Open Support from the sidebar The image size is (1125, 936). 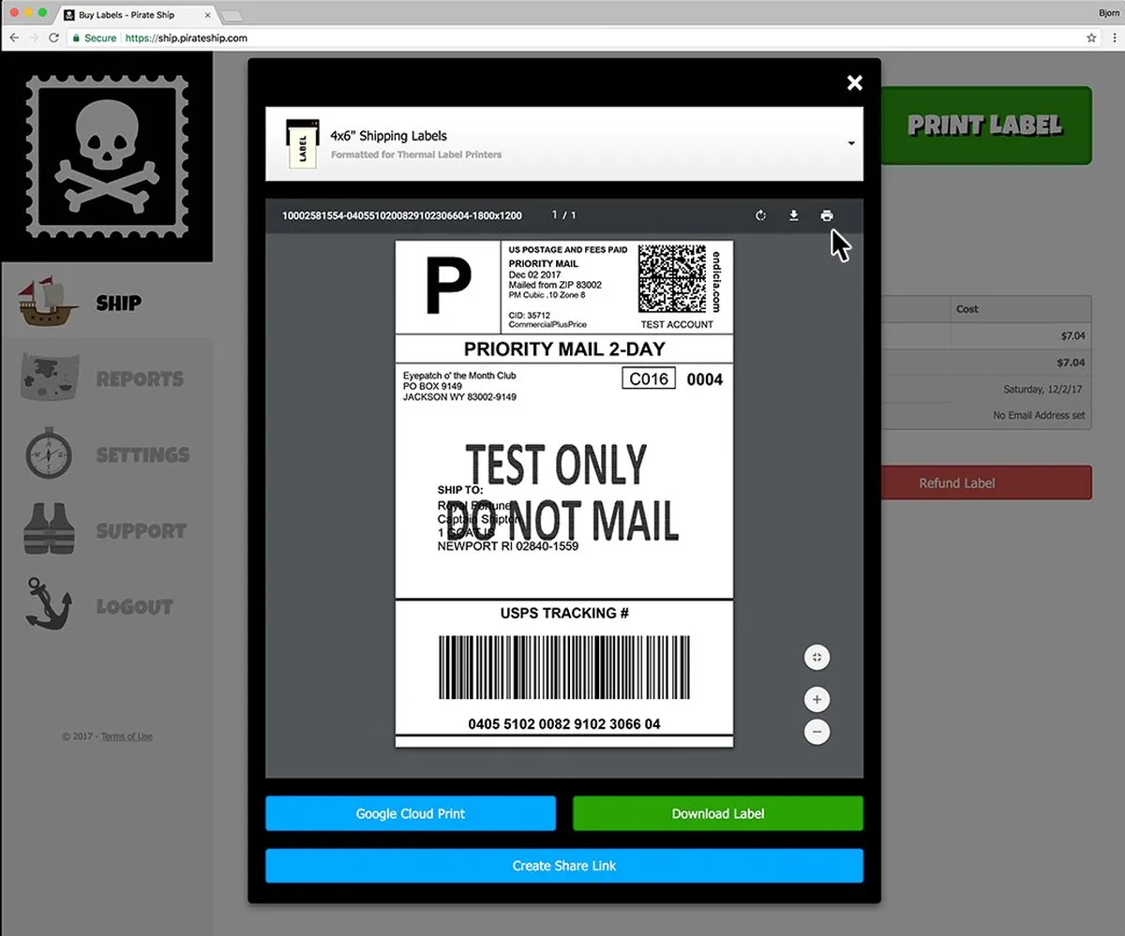click(x=106, y=530)
